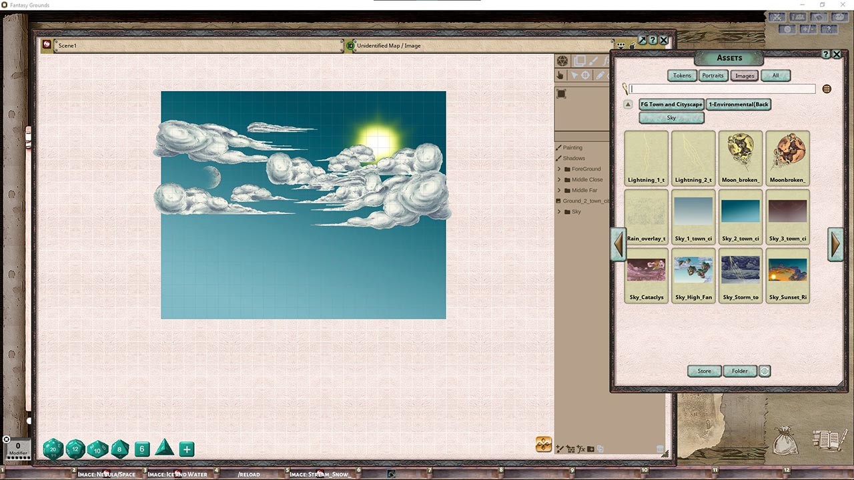The width and height of the screenshot is (854, 480).
Task: Toggle the Images filter in Assets
Action: (745, 75)
